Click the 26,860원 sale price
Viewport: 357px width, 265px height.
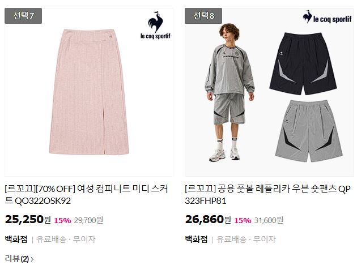coord(208,220)
